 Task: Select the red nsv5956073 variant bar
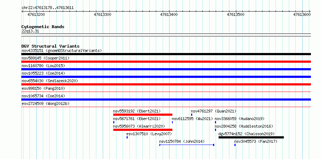(143, 130)
